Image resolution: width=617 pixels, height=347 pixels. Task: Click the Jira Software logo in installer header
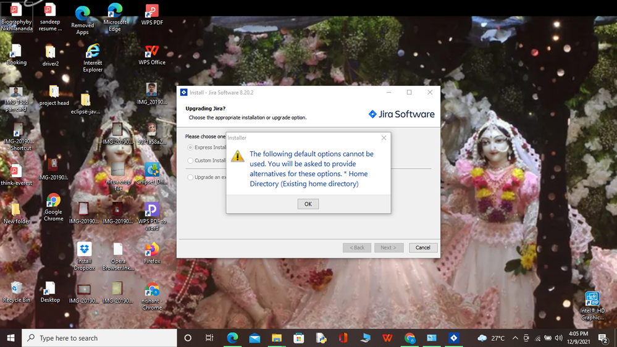tap(401, 114)
